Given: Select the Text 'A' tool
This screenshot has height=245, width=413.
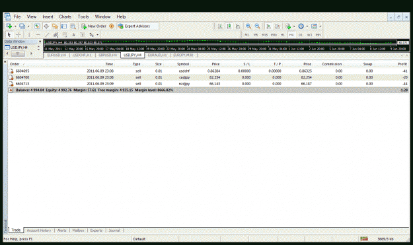Looking at the screenshot, I should pyautogui.click(x=74, y=35).
